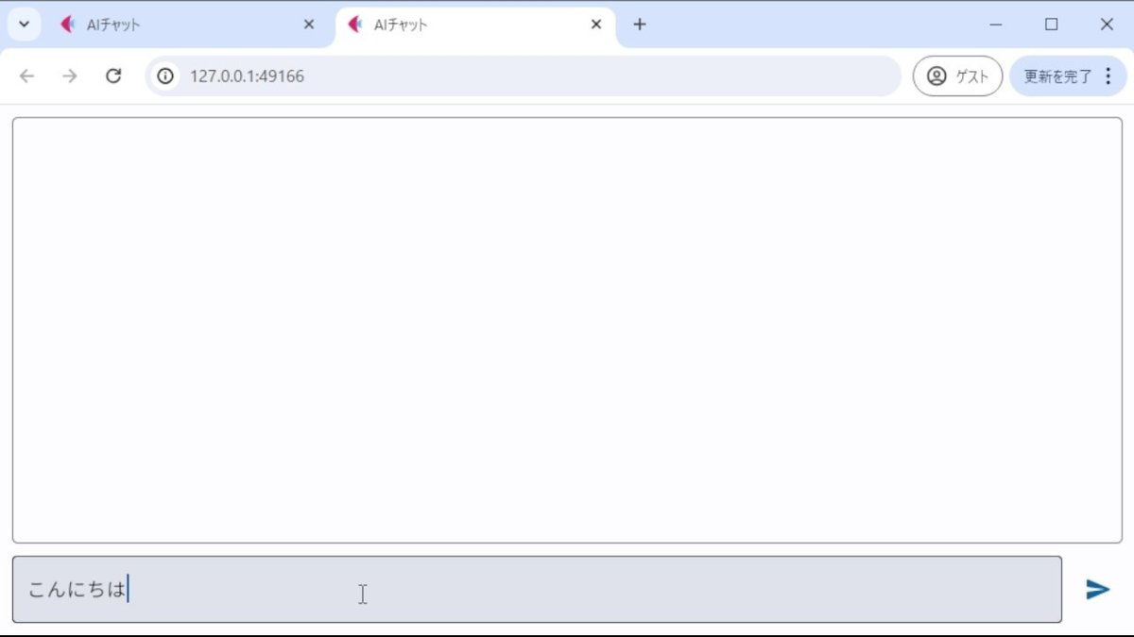
Task: Reload the current page
Action: 113,76
